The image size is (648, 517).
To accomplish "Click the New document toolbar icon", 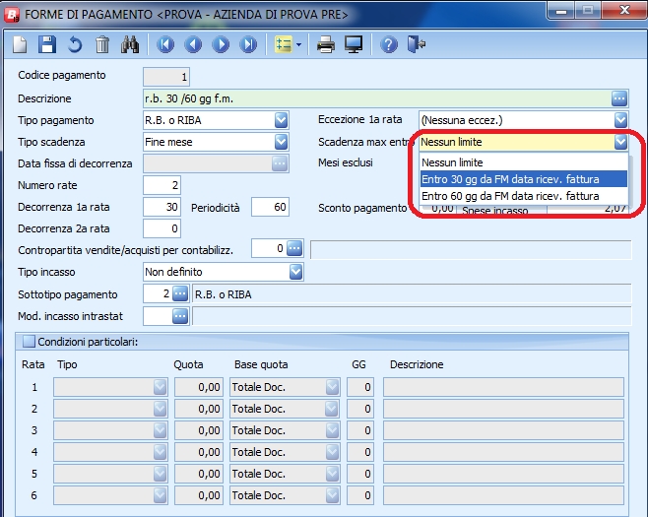I will 20,44.
